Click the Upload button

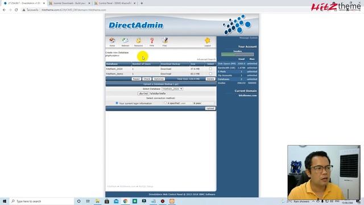pos(210,108)
